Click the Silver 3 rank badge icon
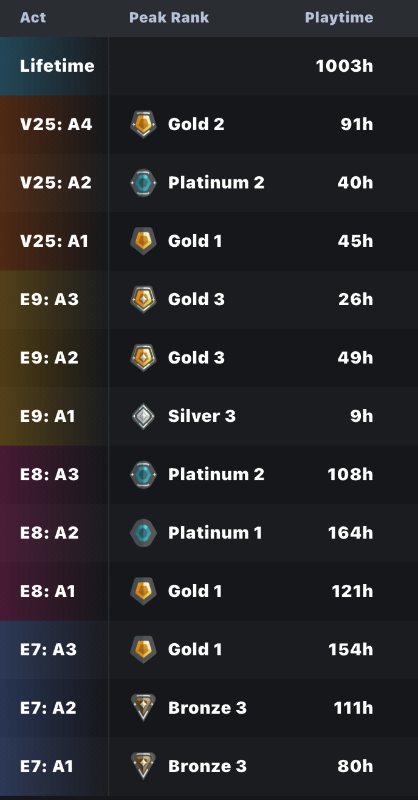418x800 pixels. [143, 416]
